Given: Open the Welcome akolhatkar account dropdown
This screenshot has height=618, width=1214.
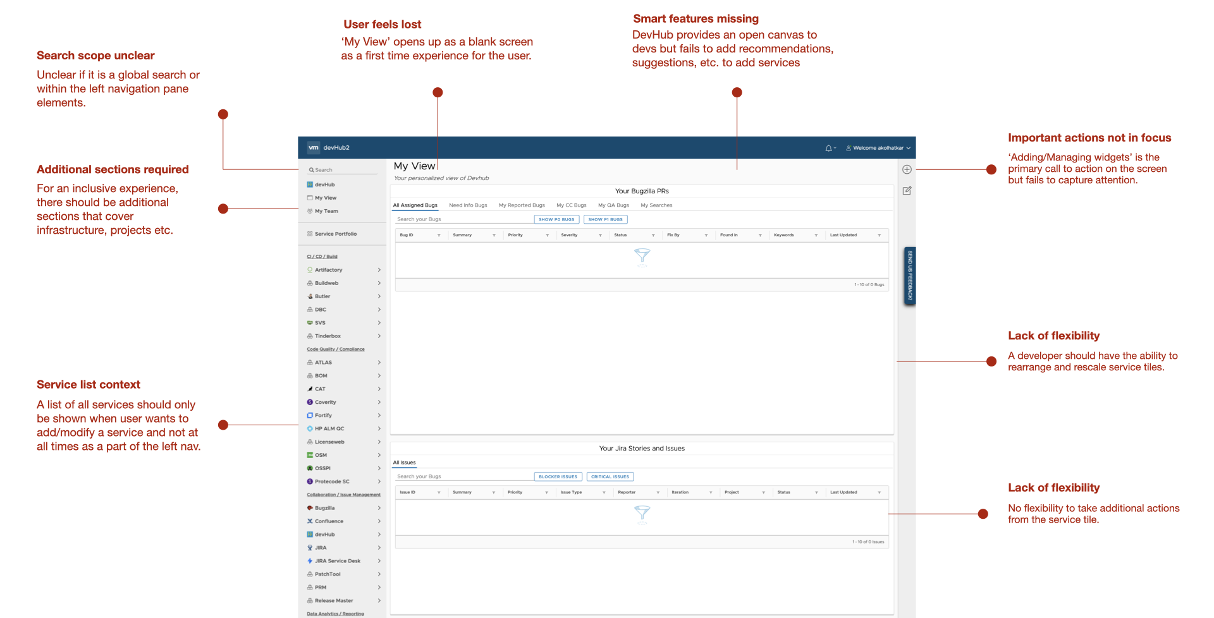Looking at the screenshot, I should [x=878, y=147].
